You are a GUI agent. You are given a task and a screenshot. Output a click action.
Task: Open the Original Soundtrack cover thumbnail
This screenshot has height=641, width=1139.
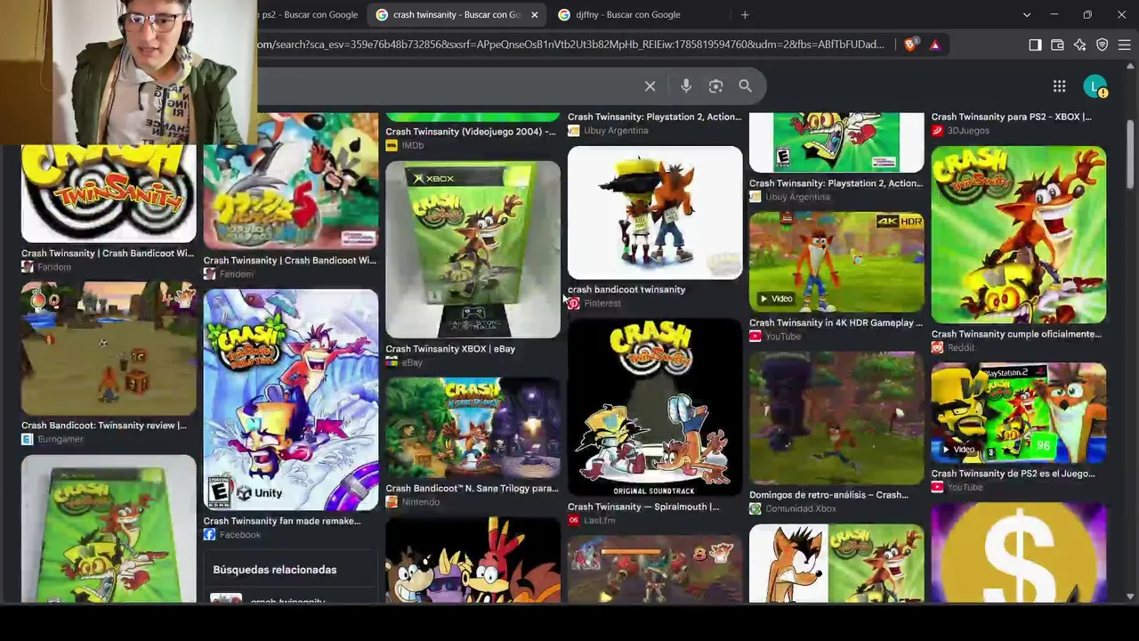click(655, 408)
